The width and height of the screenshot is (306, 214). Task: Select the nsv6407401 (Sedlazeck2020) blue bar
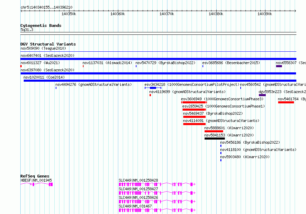point(158,59)
